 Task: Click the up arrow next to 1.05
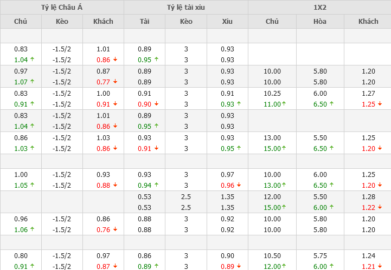pos(33,185)
